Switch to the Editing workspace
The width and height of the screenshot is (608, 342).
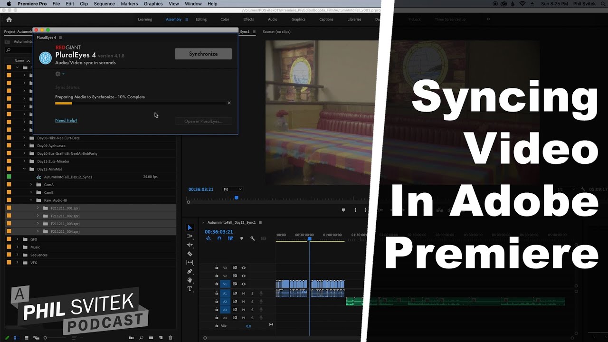(201, 19)
